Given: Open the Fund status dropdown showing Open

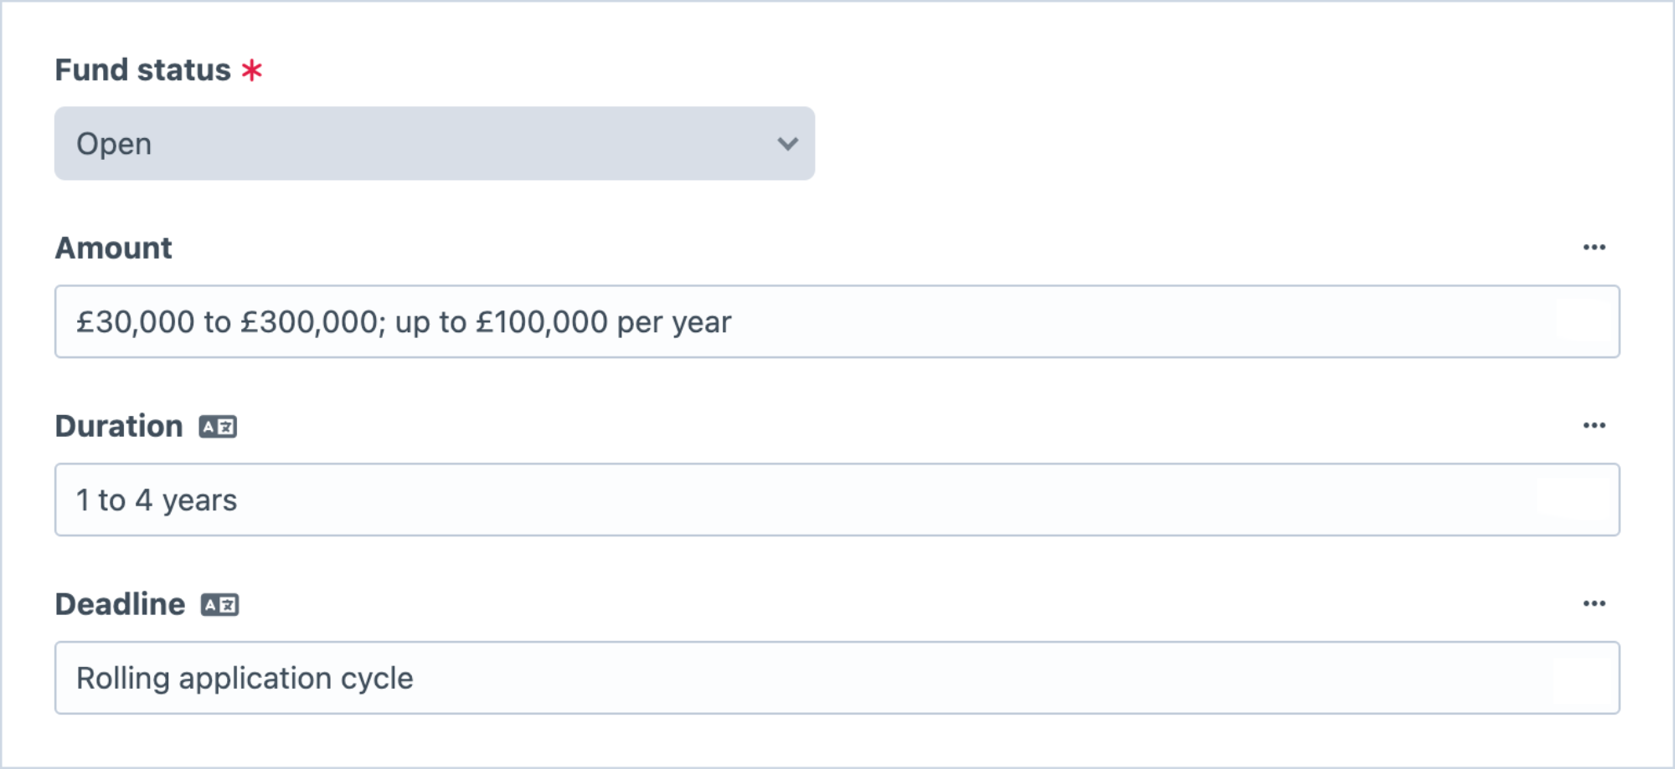Looking at the screenshot, I should coord(435,143).
